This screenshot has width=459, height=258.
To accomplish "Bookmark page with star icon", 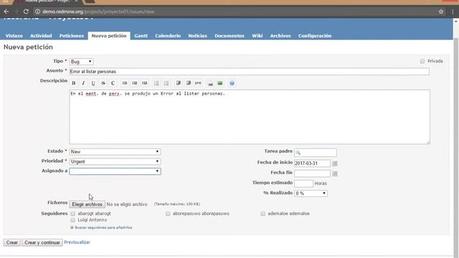I will pyautogui.click(x=441, y=11).
